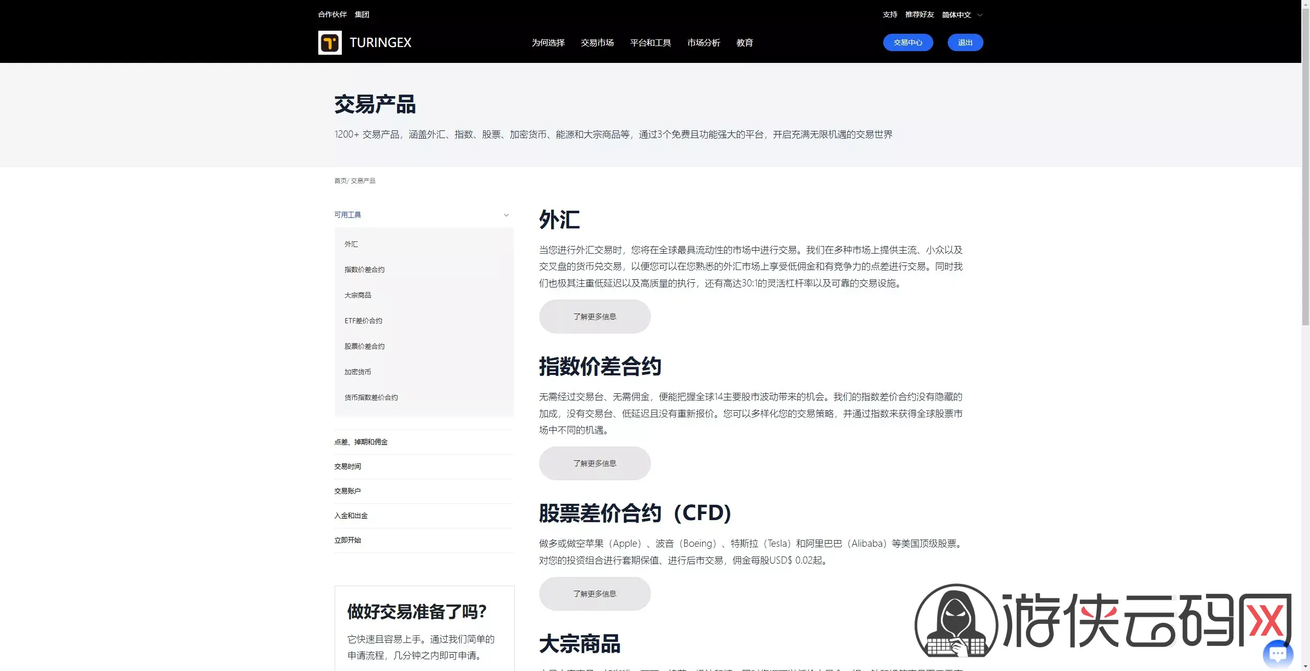Open the 交易市场 navigation menu
The height and width of the screenshot is (671, 1310).
597,43
